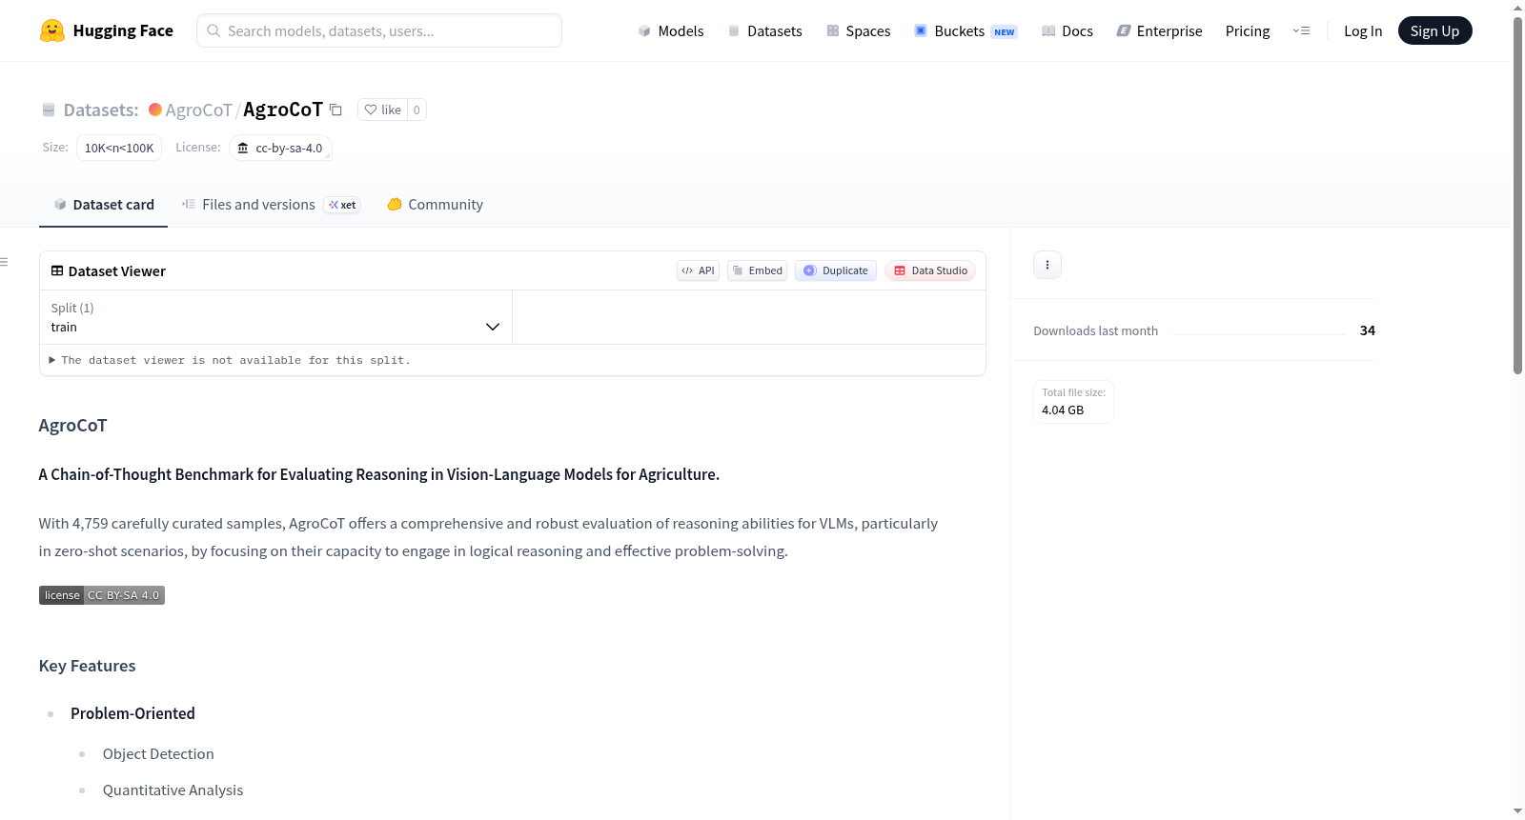Open the Community tab
1525x820 pixels.
click(x=435, y=205)
